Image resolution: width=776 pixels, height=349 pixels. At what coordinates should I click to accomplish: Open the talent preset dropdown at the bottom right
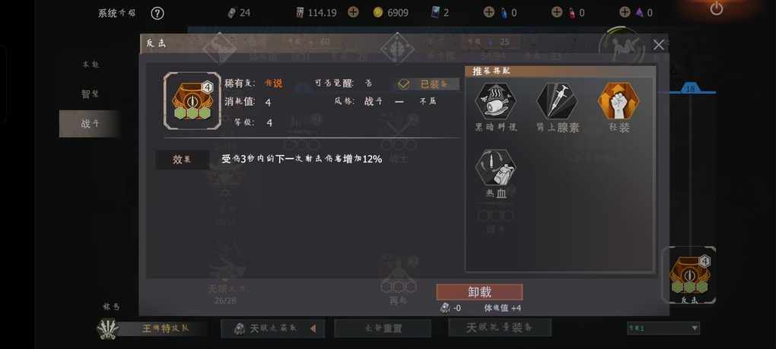click(x=663, y=328)
